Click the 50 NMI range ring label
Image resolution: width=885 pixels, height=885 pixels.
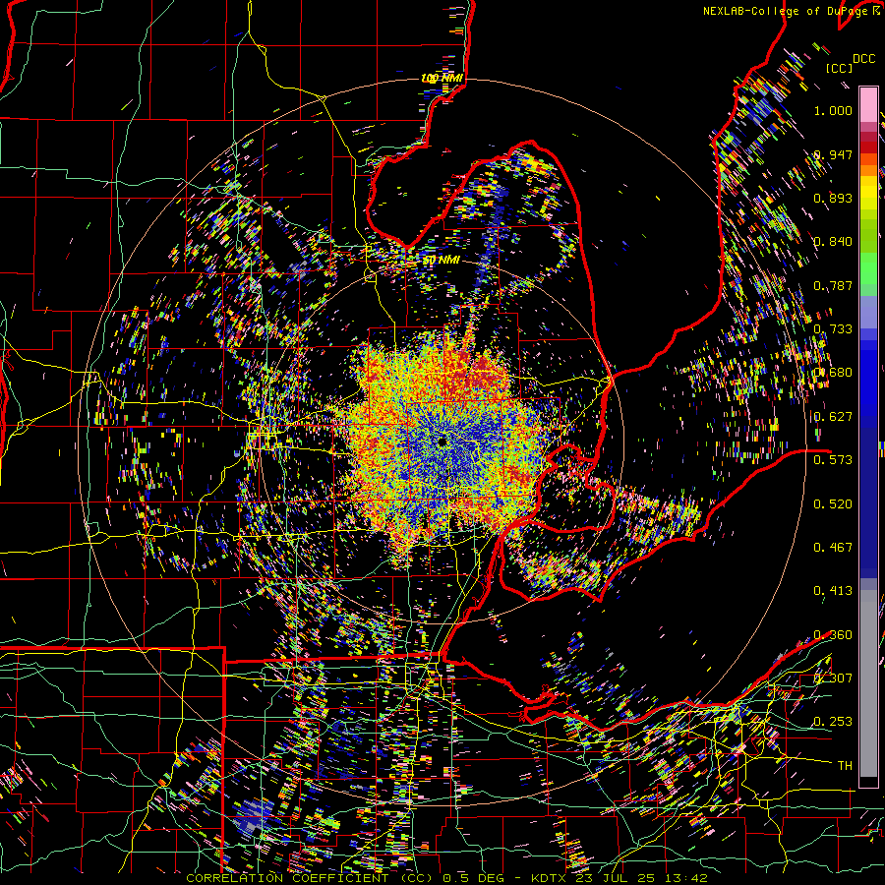pyautogui.click(x=442, y=260)
